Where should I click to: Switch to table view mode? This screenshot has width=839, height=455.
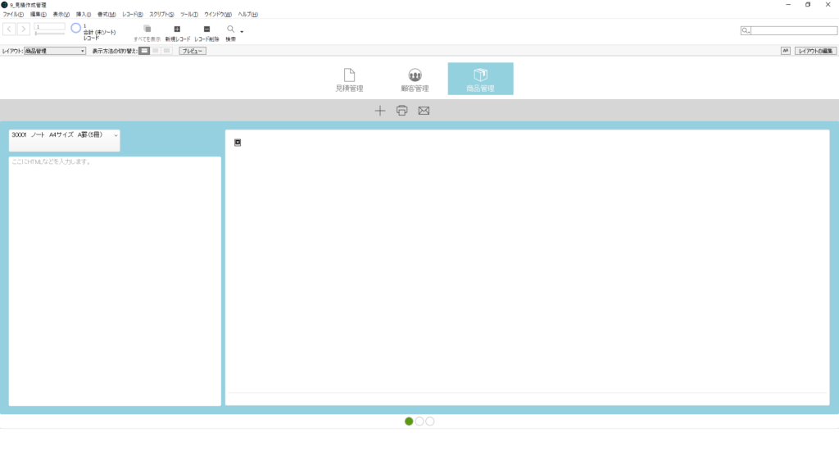click(x=166, y=51)
